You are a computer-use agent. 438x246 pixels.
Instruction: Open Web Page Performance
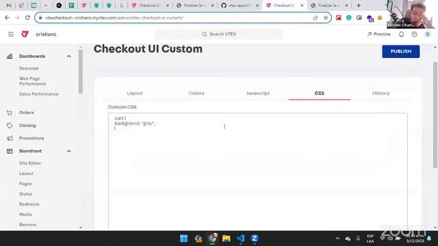pos(32,81)
